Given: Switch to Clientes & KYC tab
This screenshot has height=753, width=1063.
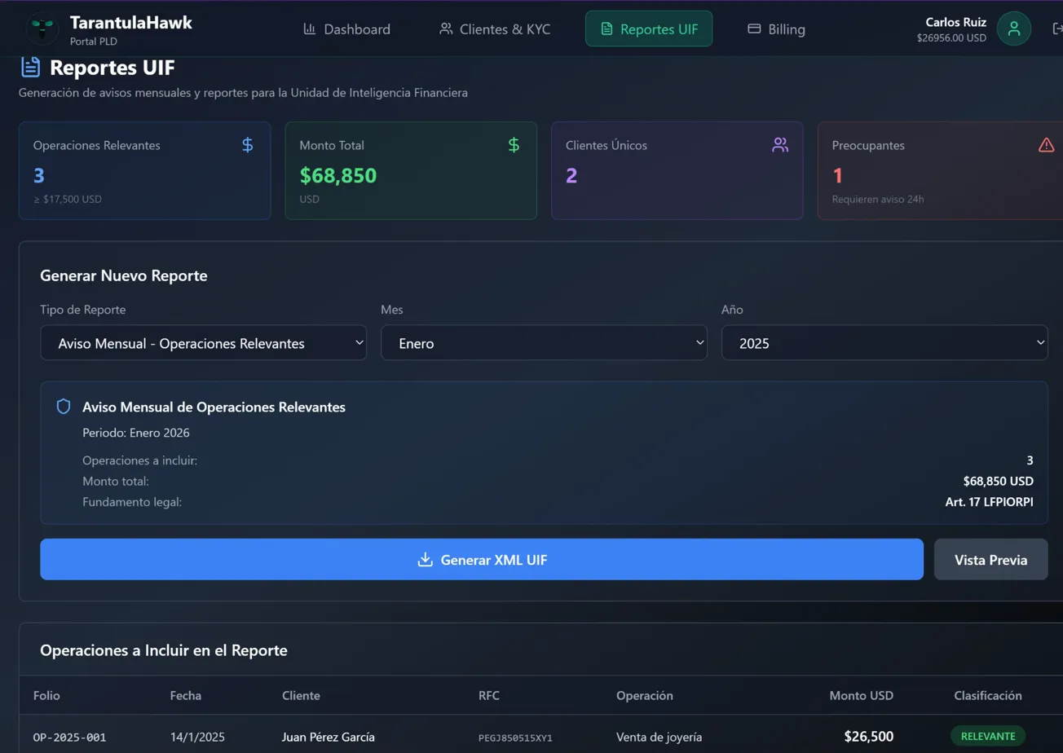Looking at the screenshot, I should (494, 29).
